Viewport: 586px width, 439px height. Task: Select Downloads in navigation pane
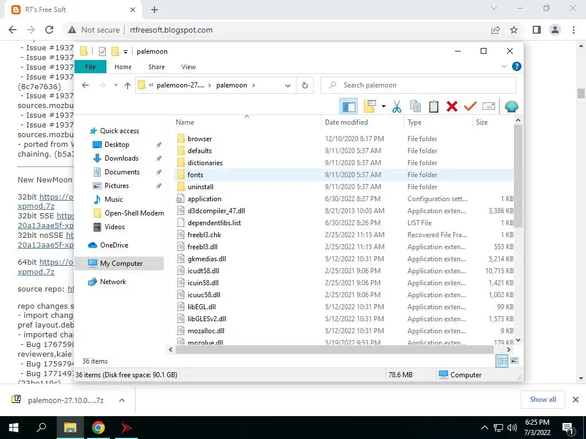pyautogui.click(x=121, y=158)
